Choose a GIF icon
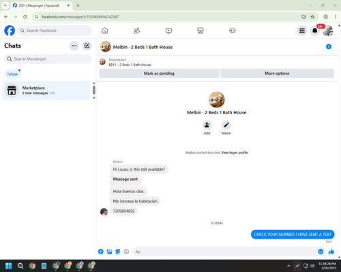The height and width of the screenshot is (272, 341). click(x=126, y=252)
